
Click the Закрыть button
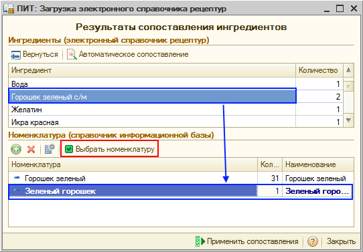341,241
